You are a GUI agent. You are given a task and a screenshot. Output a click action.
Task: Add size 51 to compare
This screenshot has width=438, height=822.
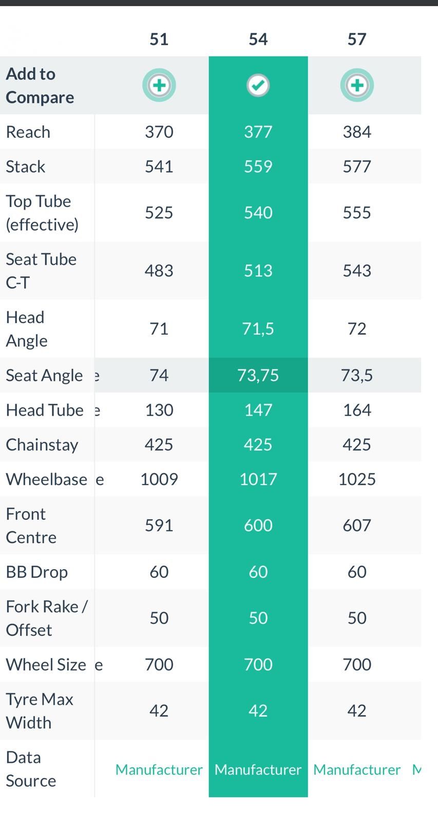point(159,85)
